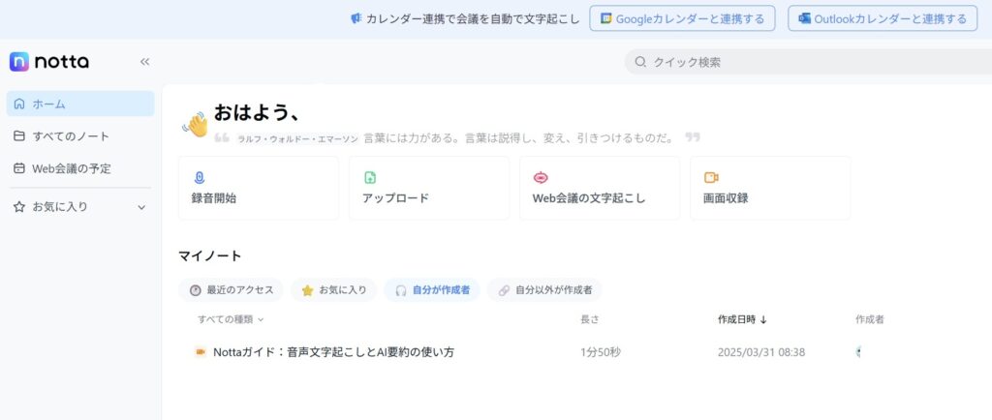
Task: Click the creator avatar in the note row
Action: coord(858,352)
